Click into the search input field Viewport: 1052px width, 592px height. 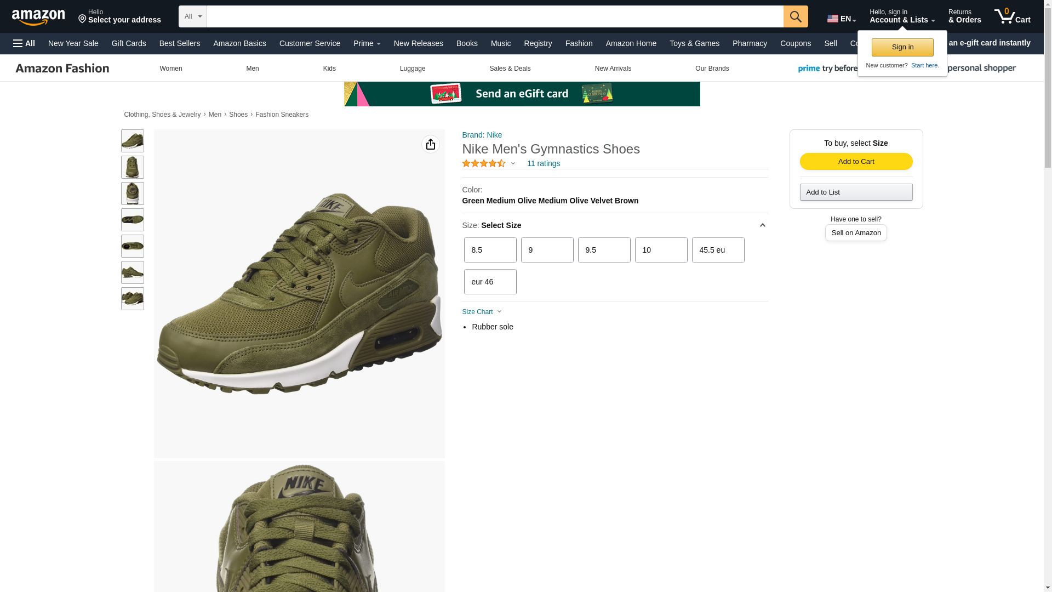(494, 16)
